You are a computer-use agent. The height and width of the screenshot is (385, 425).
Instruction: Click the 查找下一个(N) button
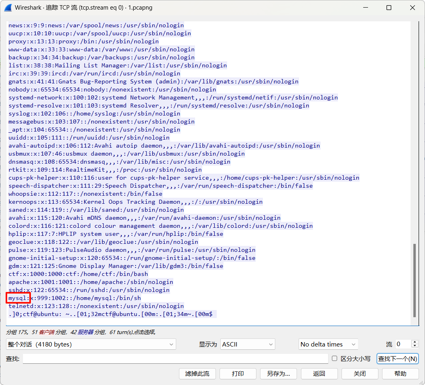(397, 359)
